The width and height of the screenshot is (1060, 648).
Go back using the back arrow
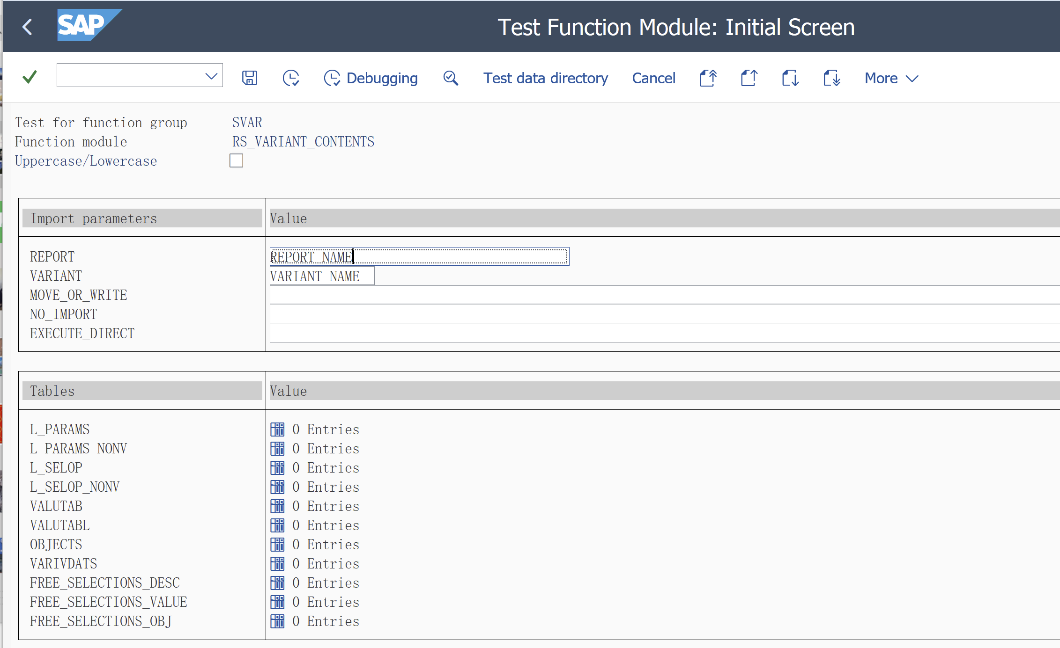coord(28,27)
